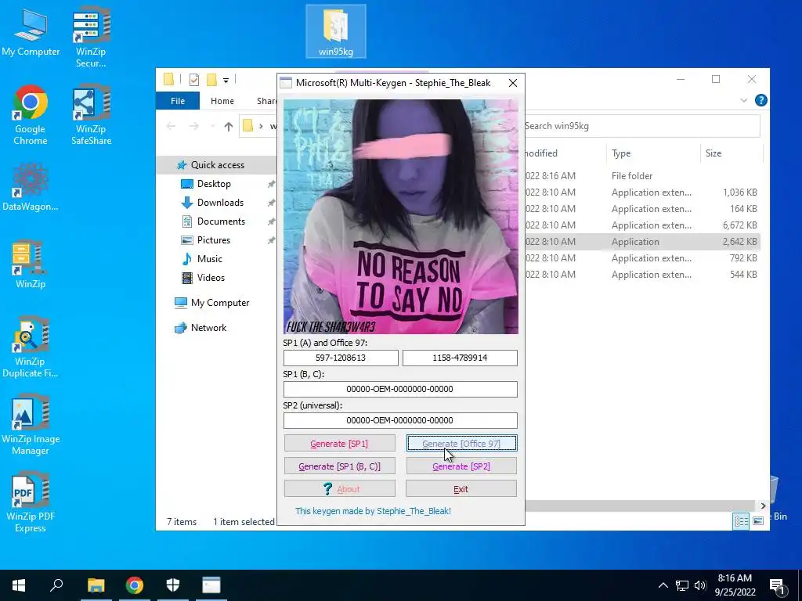Click the Search win95kg box

click(x=642, y=126)
